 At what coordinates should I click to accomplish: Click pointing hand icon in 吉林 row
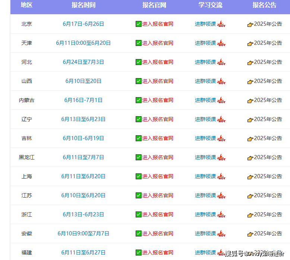(250, 139)
